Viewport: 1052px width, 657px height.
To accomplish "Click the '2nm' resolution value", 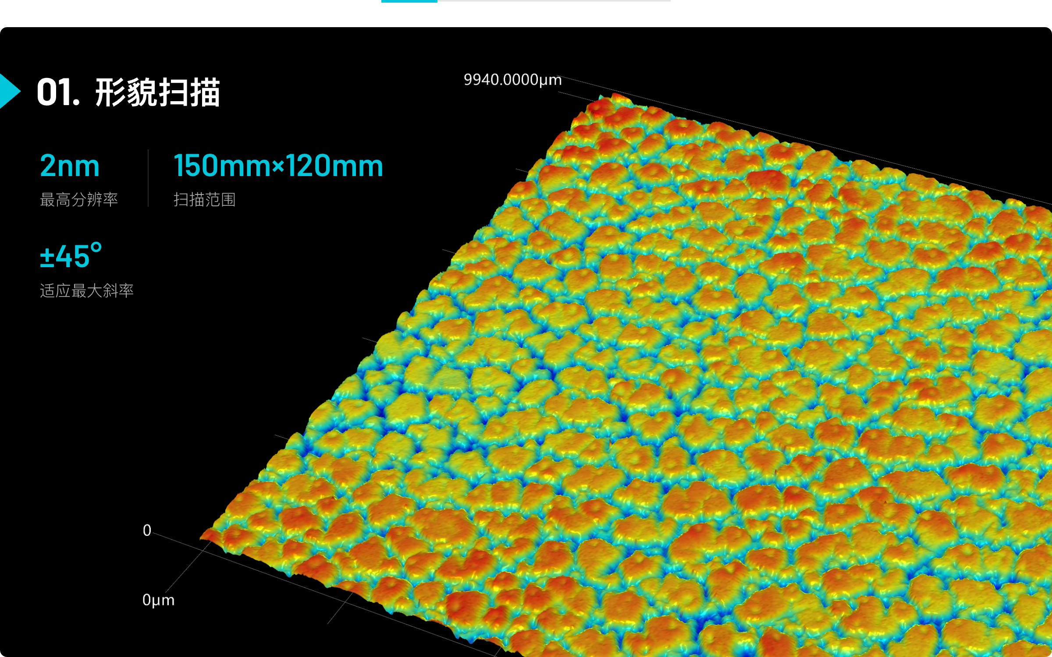I will click(70, 166).
